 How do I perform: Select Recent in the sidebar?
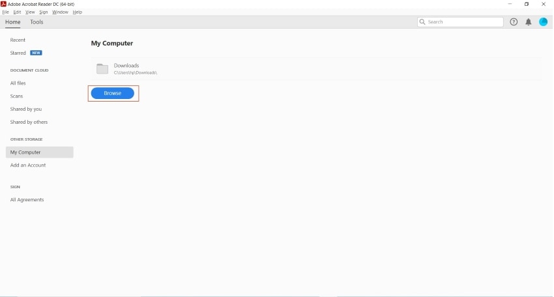pos(18,40)
